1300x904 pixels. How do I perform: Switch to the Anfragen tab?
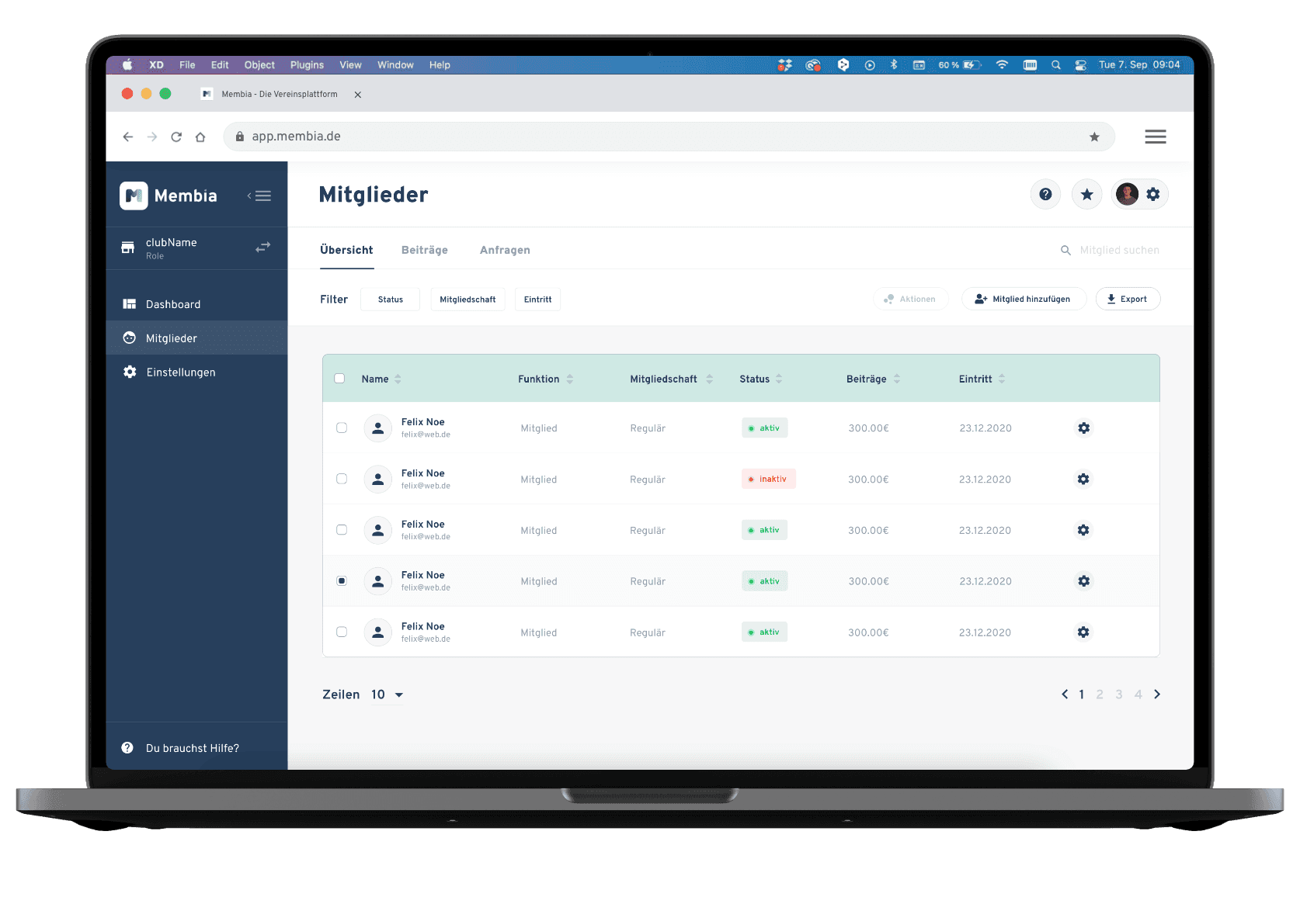505,250
